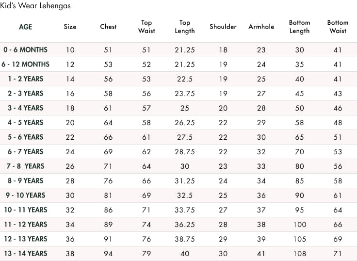Select Top Length value for 5 - 6 YEARS

[185, 137]
